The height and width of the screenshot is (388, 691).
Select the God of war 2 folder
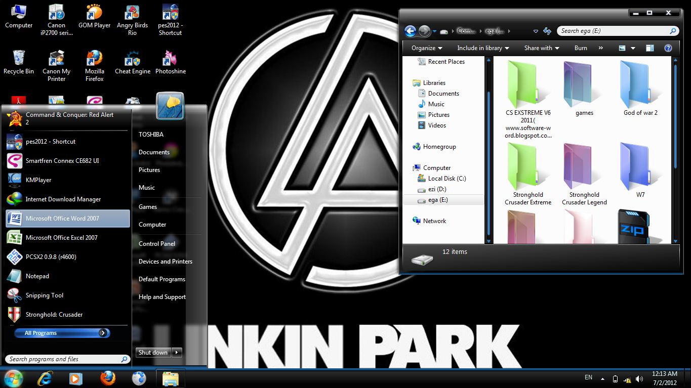(640, 89)
